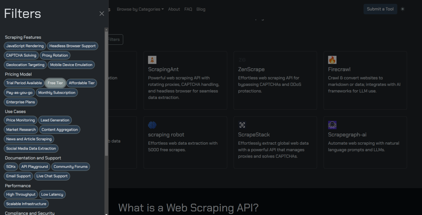Image resolution: width=422 pixels, height=215 pixels.
Task: Enable the CAPTCHA Solving filter
Action: [x=21, y=55]
